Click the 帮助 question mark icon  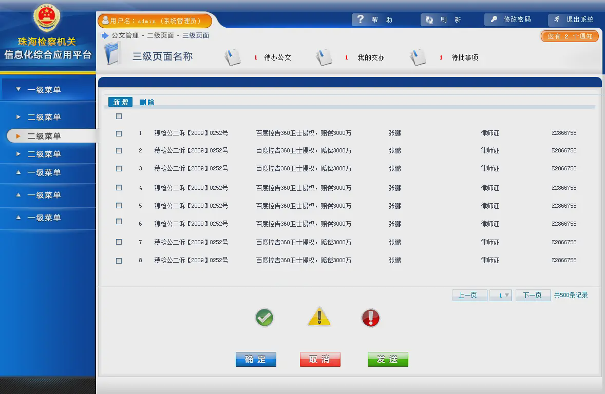[x=361, y=19]
